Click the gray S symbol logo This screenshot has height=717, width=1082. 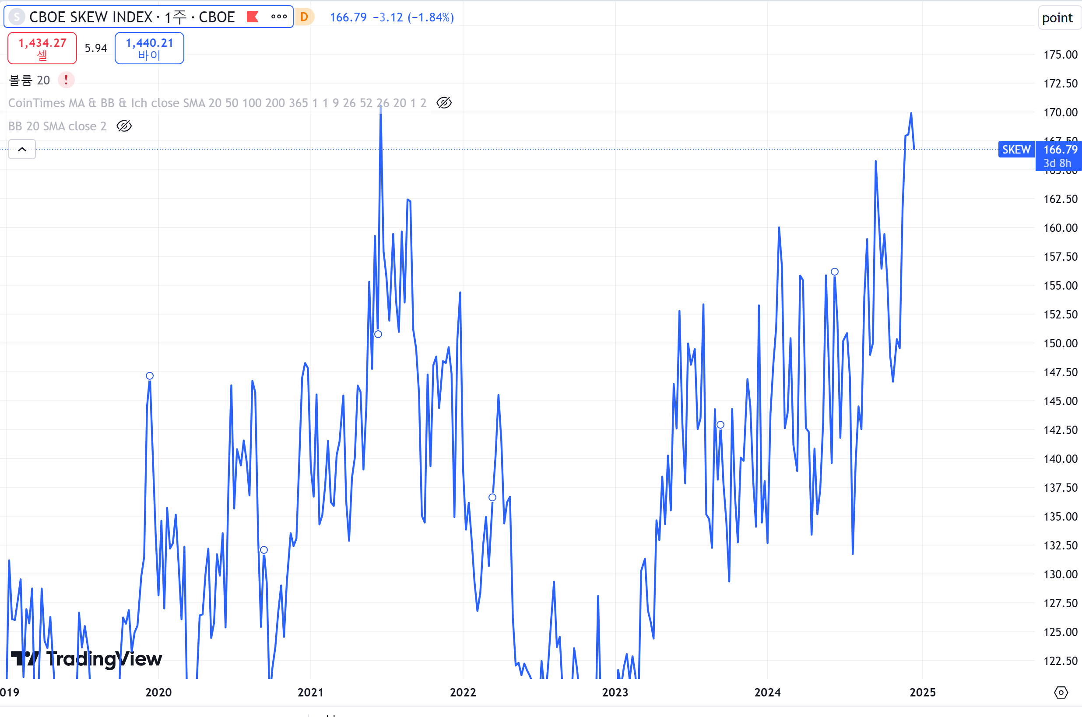[17, 17]
